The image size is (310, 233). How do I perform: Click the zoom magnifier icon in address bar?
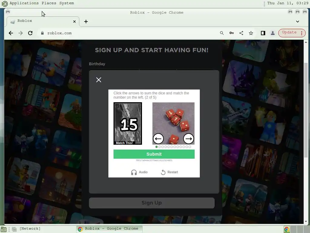click(x=222, y=33)
